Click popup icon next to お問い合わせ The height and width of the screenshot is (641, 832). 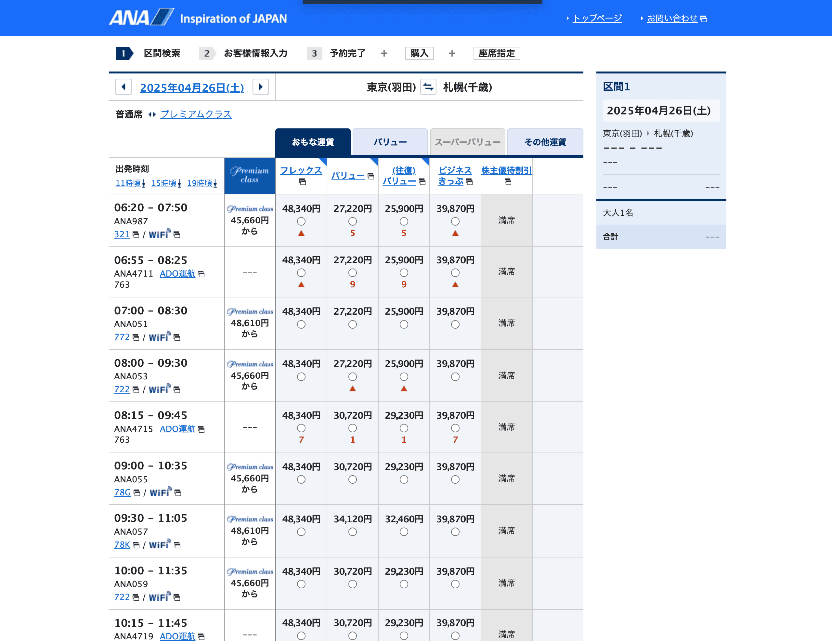(x=704, y=19)
